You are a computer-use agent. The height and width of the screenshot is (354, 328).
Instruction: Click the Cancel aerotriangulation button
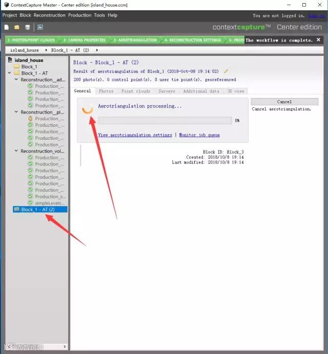pos(284,102)
